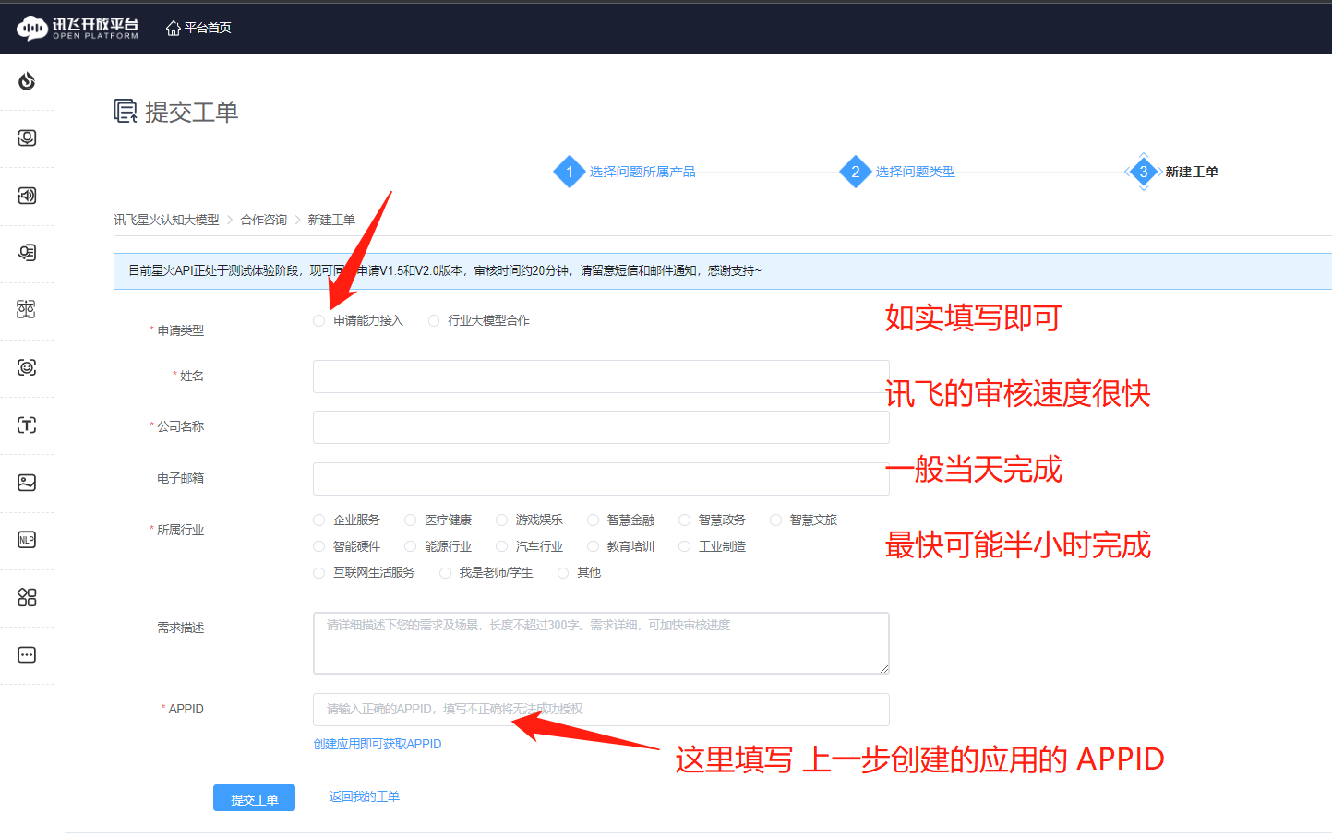Choose 其他 industry option

click(563, 573)
